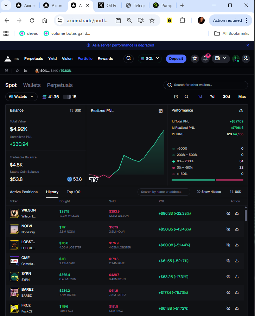Open the SOL chain selector dropdown
This screenshot has width=255, height=316.
(x=150, y=59)
